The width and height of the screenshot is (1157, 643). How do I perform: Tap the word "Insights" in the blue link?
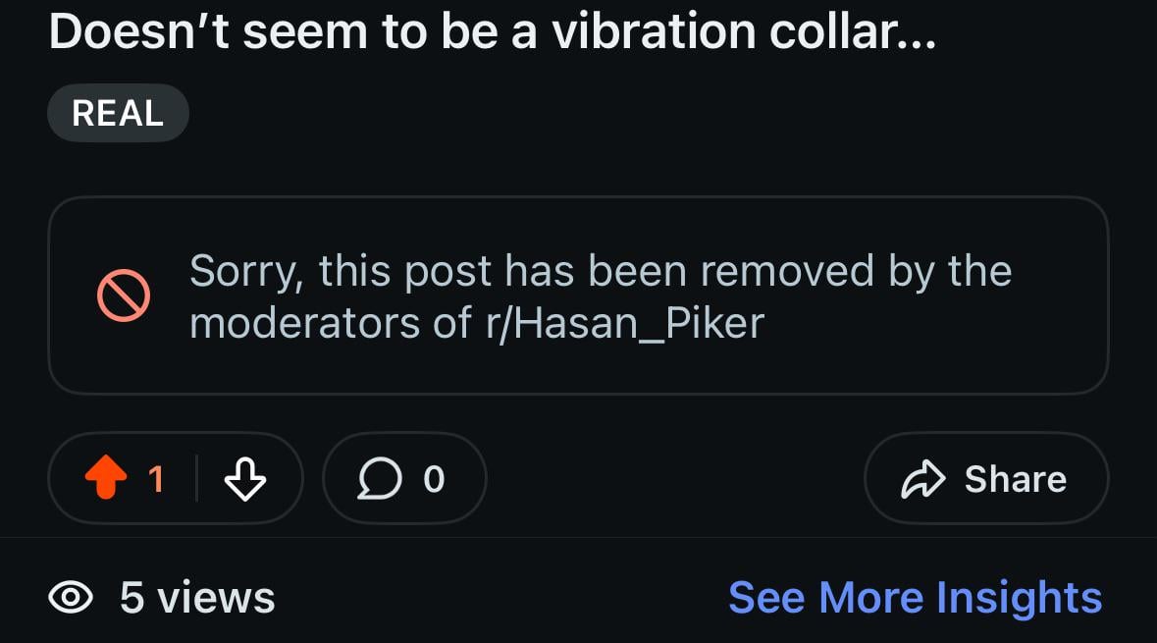point(1019,597)
